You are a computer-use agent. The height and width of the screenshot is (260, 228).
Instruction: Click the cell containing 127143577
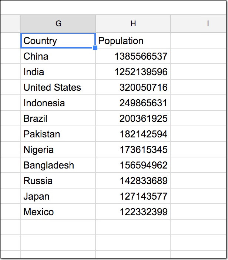click(x=133, y=196)
